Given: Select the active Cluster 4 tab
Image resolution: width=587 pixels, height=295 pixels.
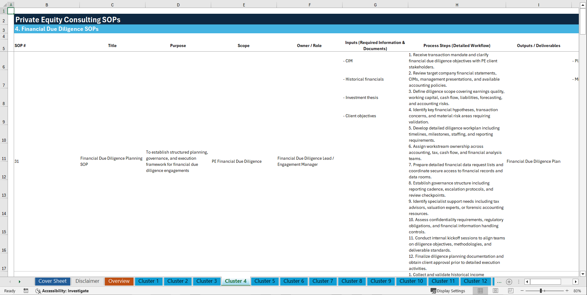Looking at the screenshot, I should [236, 281].
